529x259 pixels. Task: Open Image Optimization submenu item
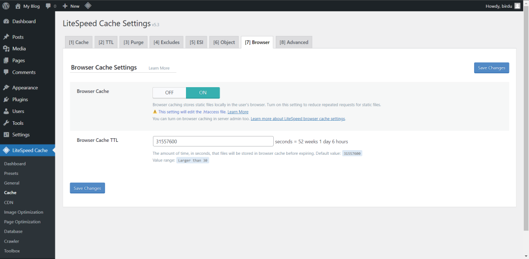(x=24, y=213)
